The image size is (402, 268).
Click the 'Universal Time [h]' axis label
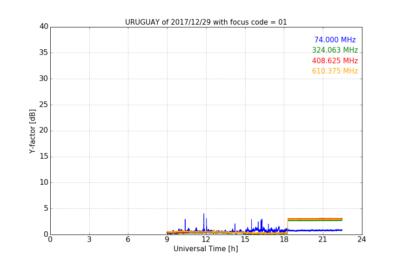pyautogui.click(x=206, y=249)
